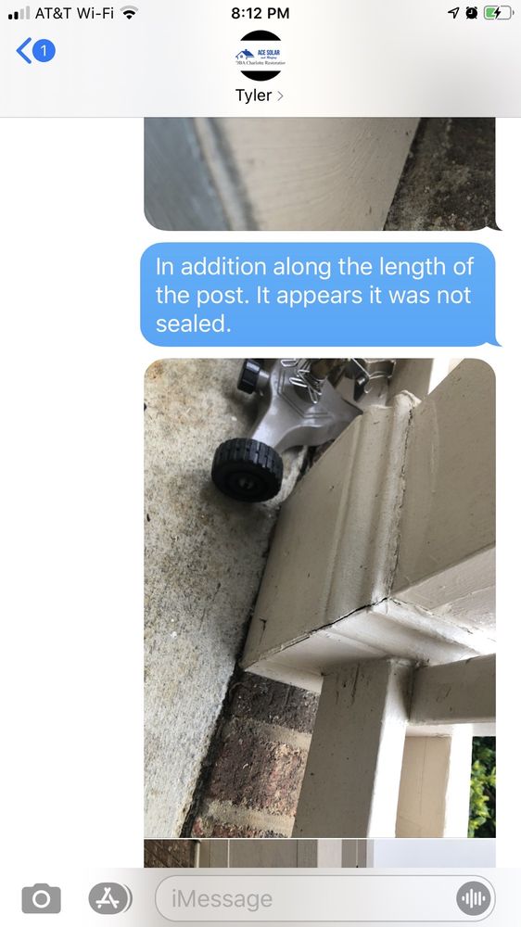
Task: Expand Tyler contact details chevron
Action: click(280, 95)
